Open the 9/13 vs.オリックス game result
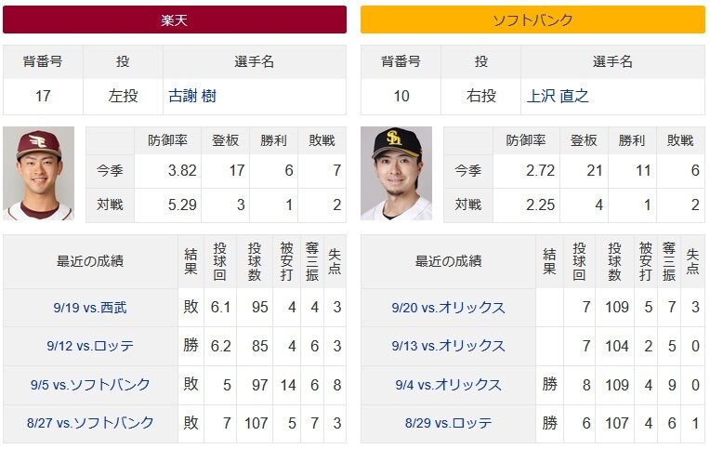710x449 pixels. pos(448,346)
